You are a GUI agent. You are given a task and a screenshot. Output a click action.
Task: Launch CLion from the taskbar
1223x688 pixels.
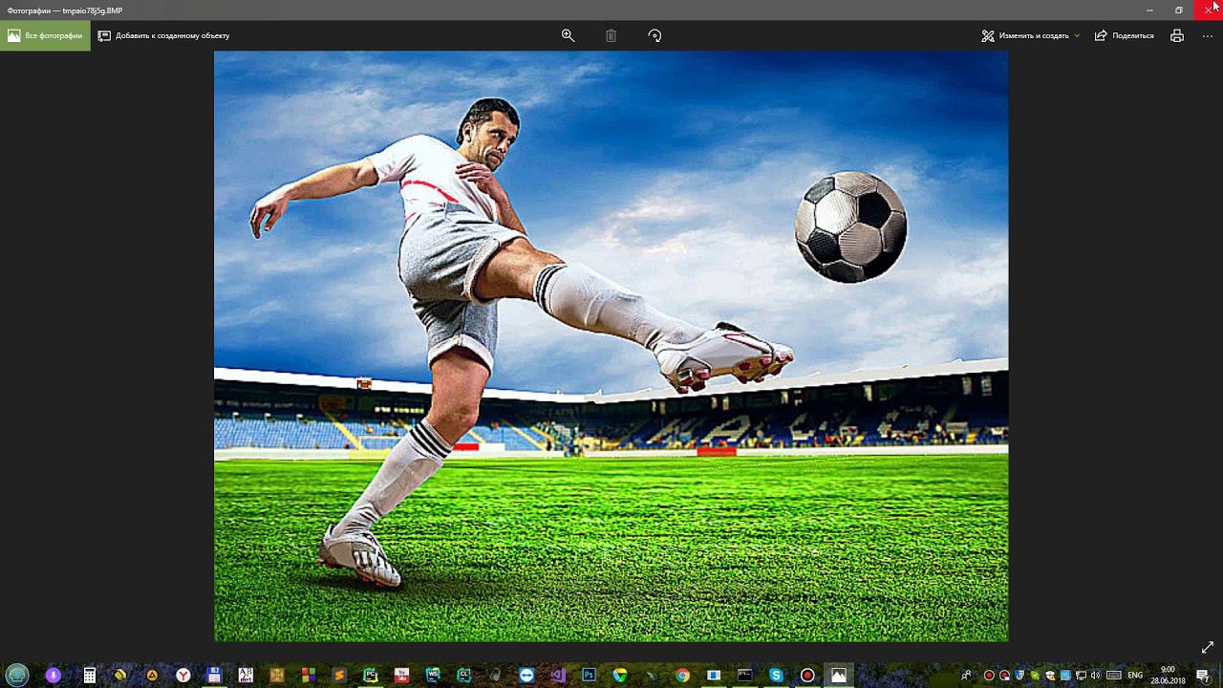[463, 675]
